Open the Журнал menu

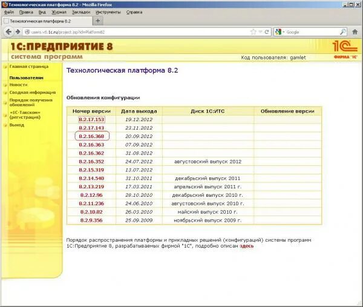pyautogui.click(x=59, y=12)
